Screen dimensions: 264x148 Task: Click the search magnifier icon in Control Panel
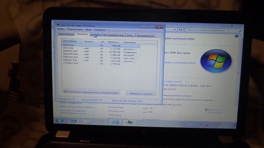click(x=240, y=31)
